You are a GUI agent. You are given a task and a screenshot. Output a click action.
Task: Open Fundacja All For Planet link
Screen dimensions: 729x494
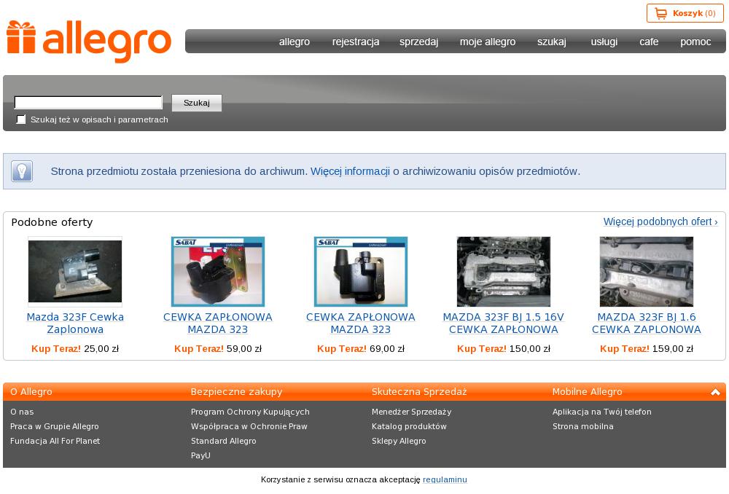(x=55, y=441)
